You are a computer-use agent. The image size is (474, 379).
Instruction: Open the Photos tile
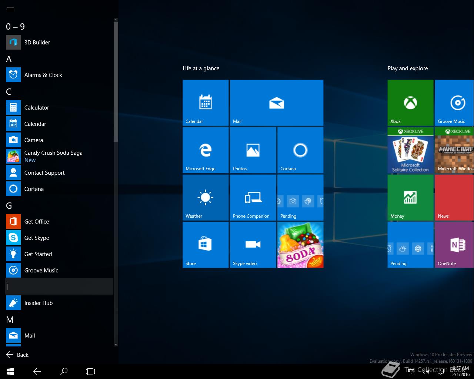click(253, 150)
